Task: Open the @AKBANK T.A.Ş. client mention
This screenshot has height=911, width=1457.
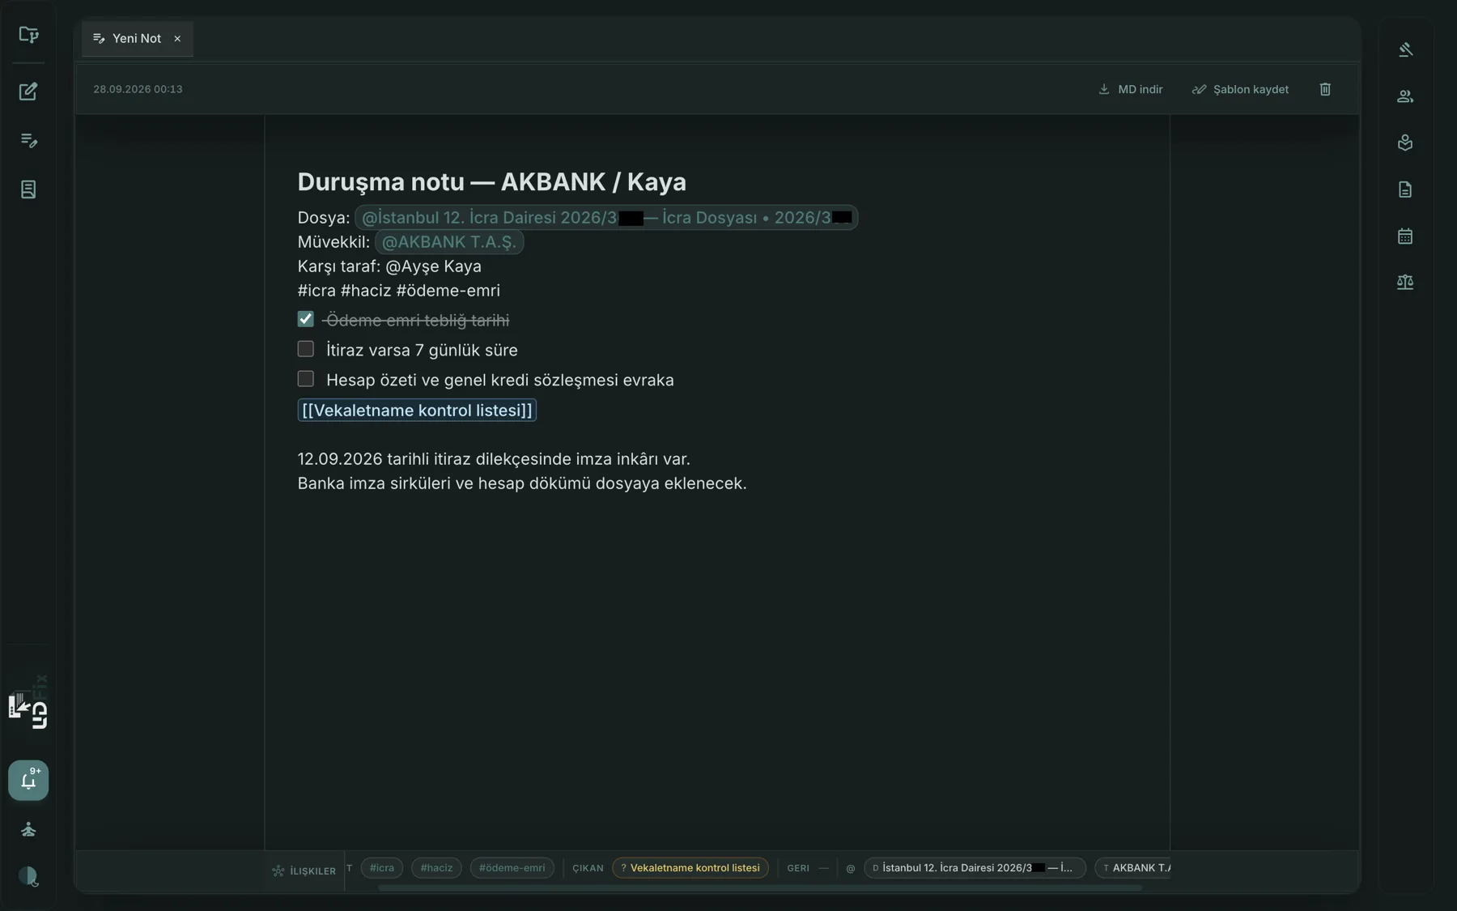Action: coord(449,242)
